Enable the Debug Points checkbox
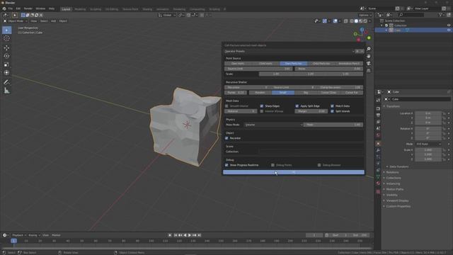Viewport: 453px width, 255px height. coord(273,165)
